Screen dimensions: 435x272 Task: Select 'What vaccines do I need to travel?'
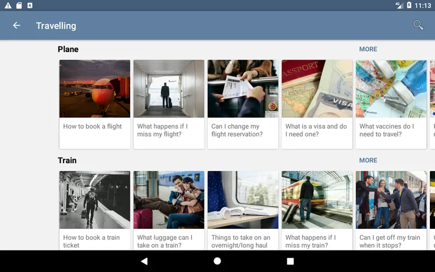coord(387,130)
